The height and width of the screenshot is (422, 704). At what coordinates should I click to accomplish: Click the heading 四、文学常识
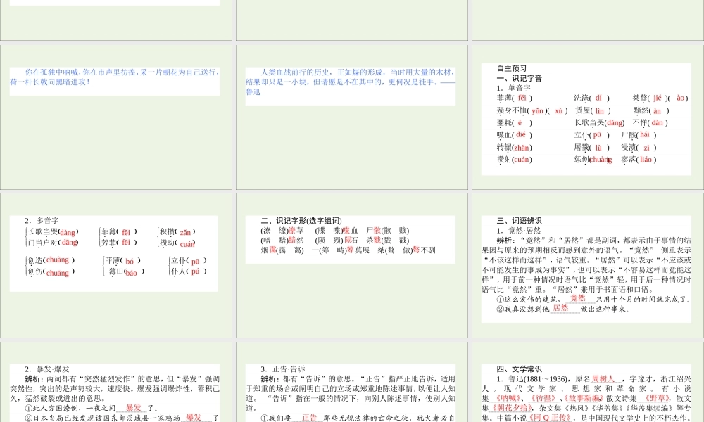click(x=519, y=369)
